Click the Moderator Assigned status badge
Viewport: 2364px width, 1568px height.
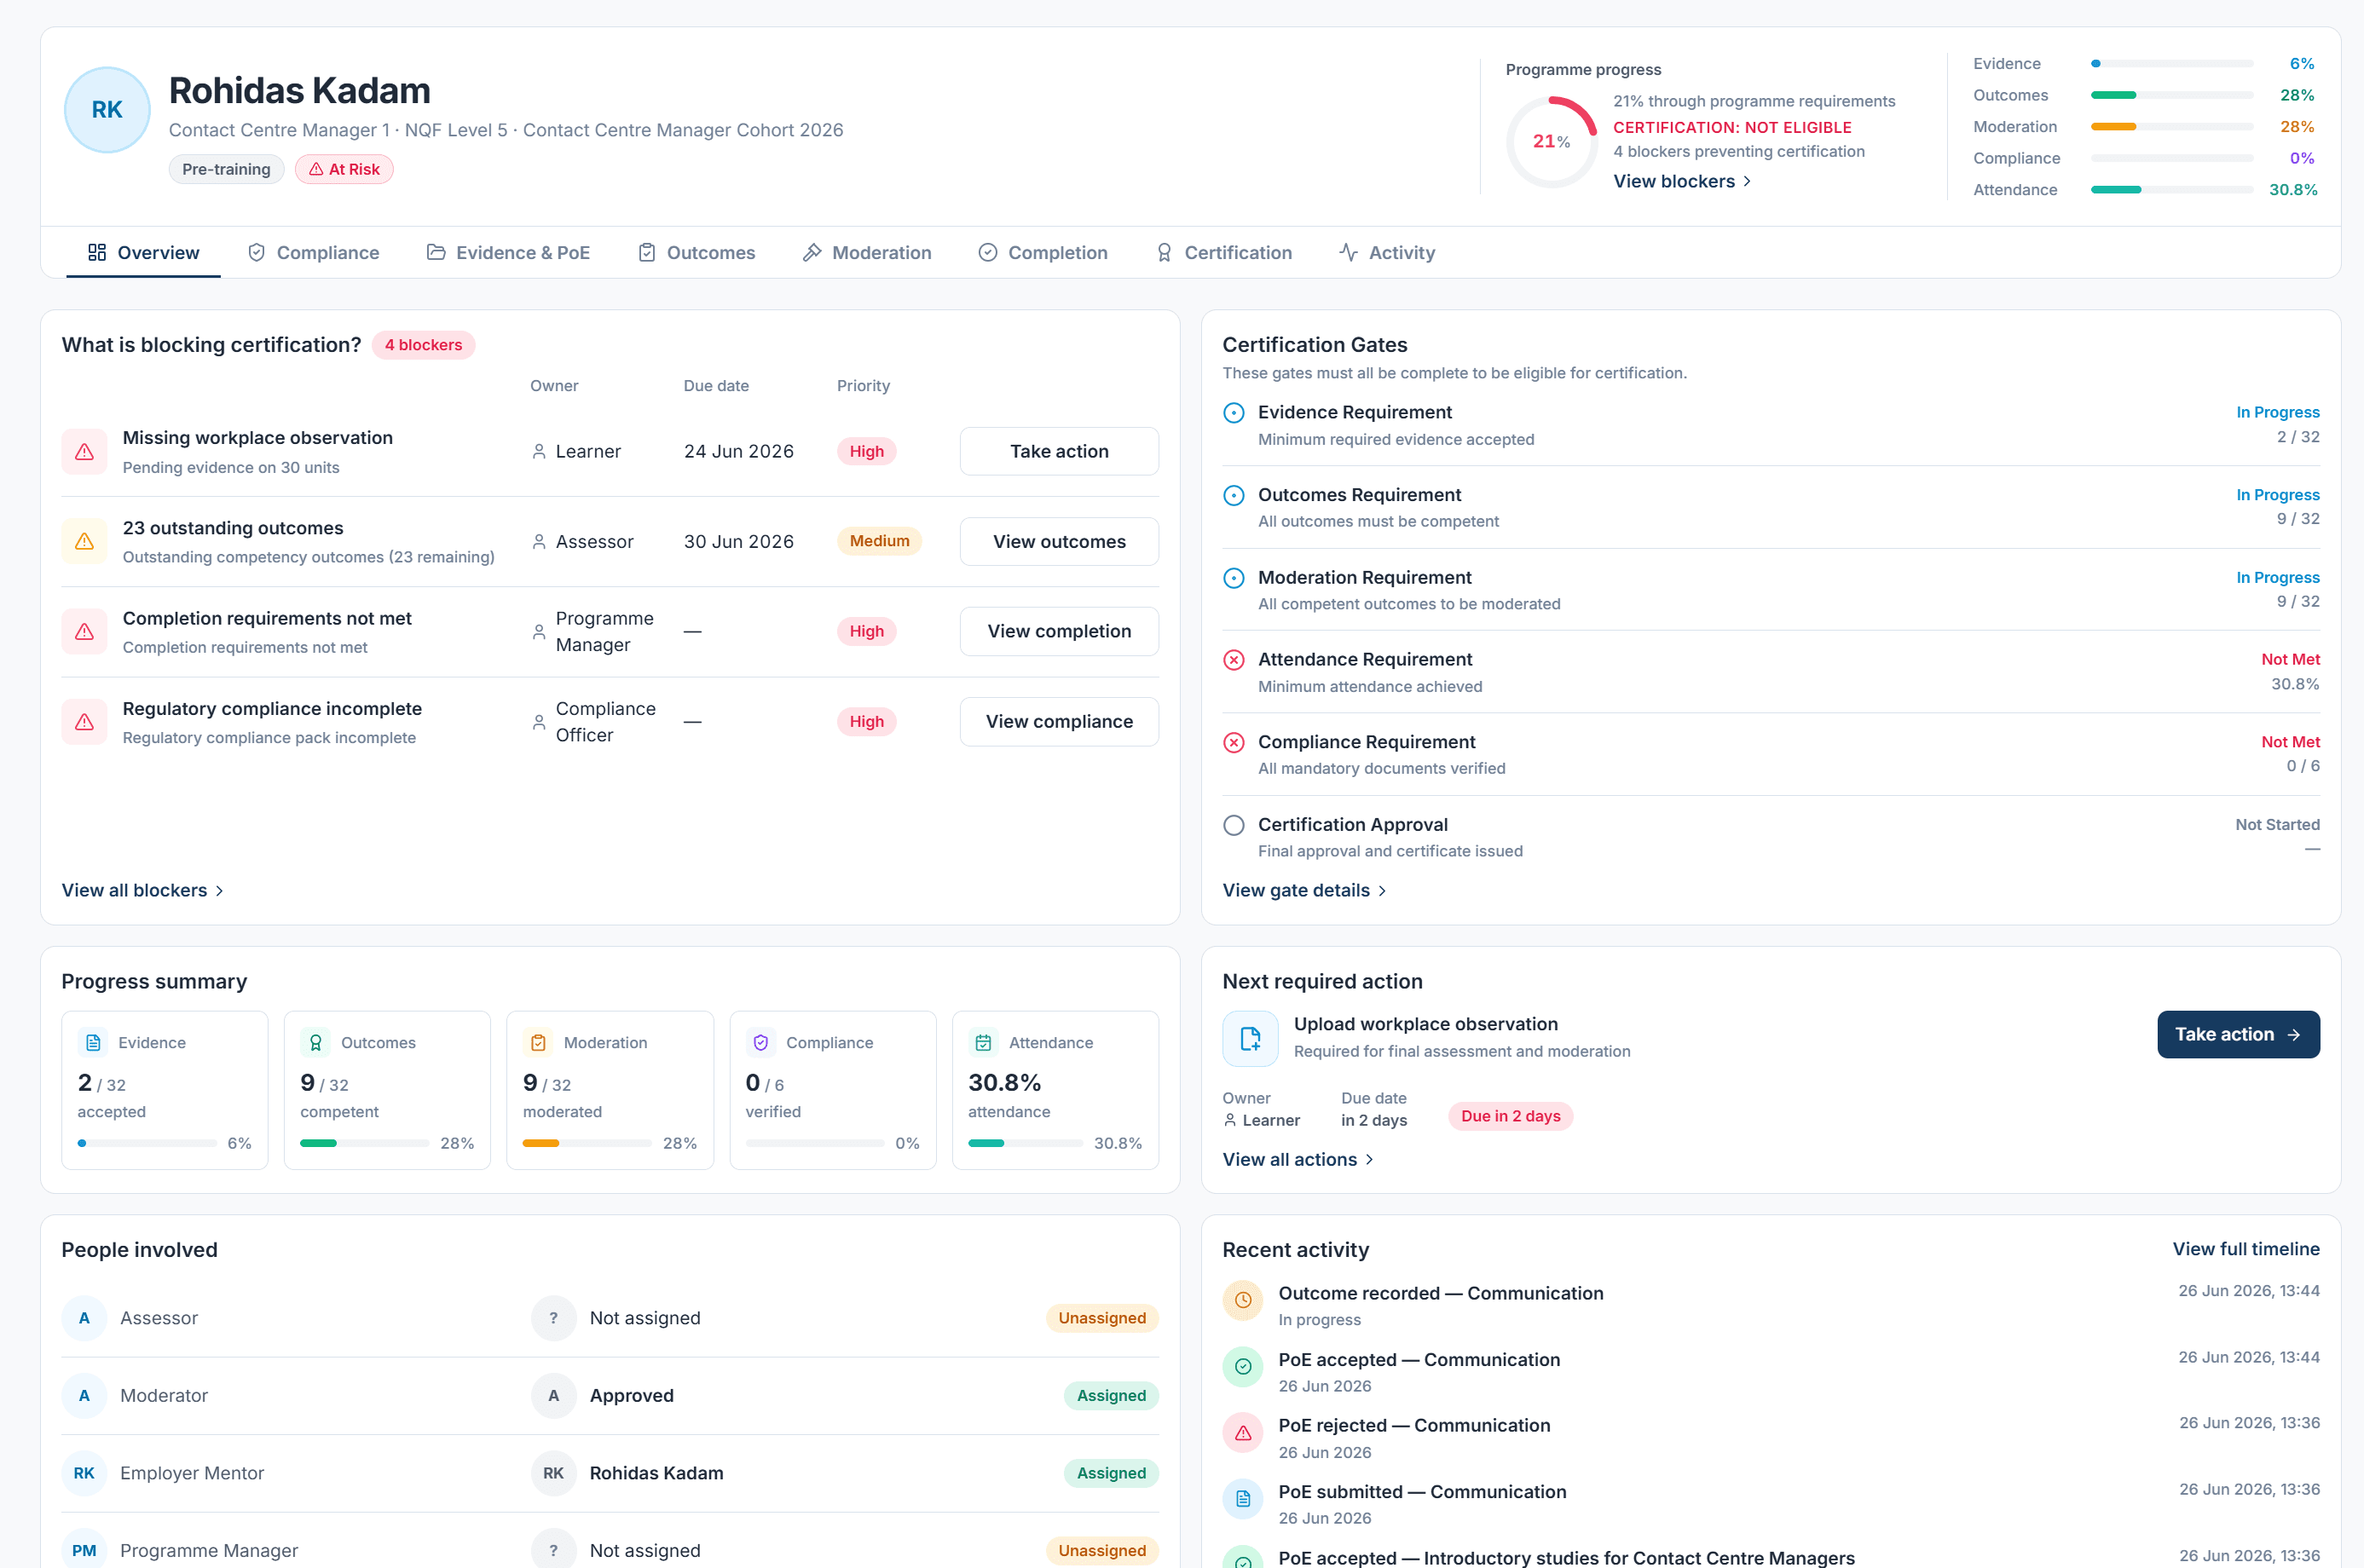[x=1111, y=1396]
